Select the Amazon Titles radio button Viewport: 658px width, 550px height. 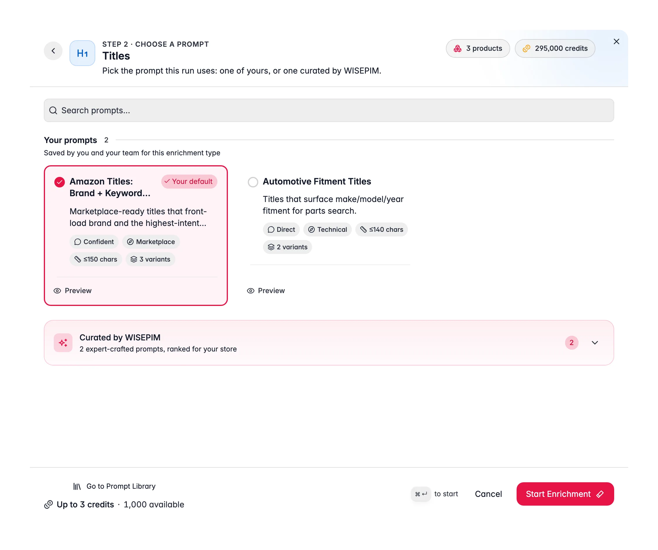60,182
